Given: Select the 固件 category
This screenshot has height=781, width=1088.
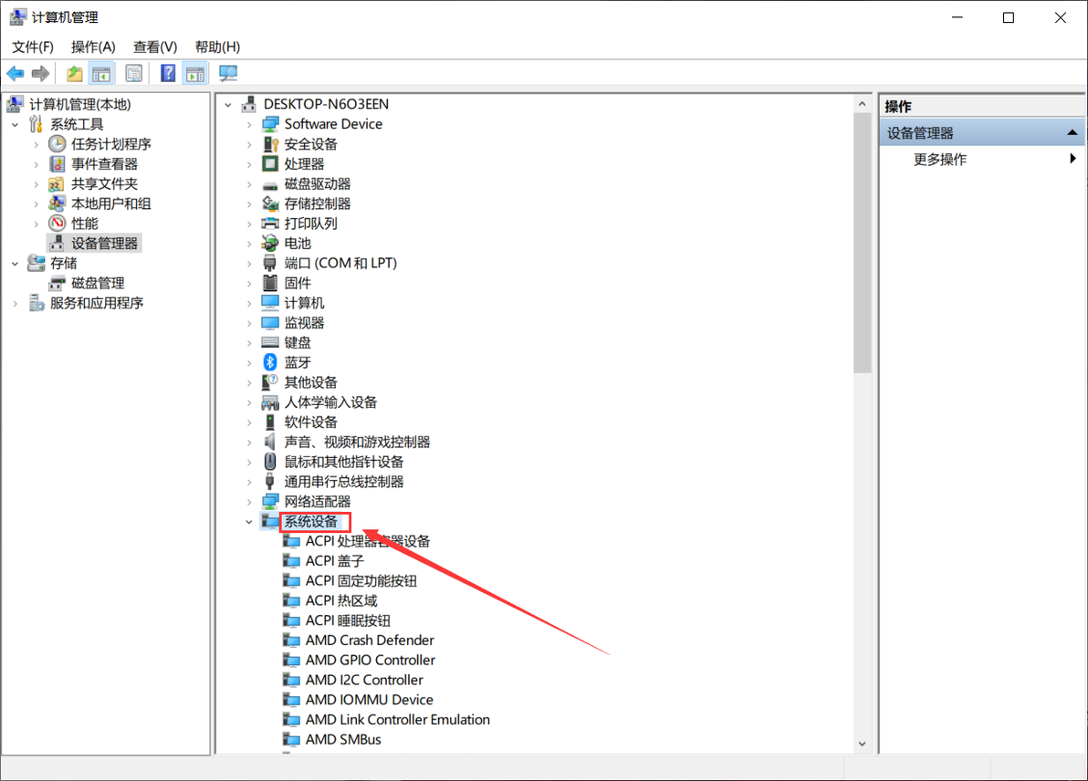Looking at the screenshot, I should pyautogui.click(x=298, y=283).
